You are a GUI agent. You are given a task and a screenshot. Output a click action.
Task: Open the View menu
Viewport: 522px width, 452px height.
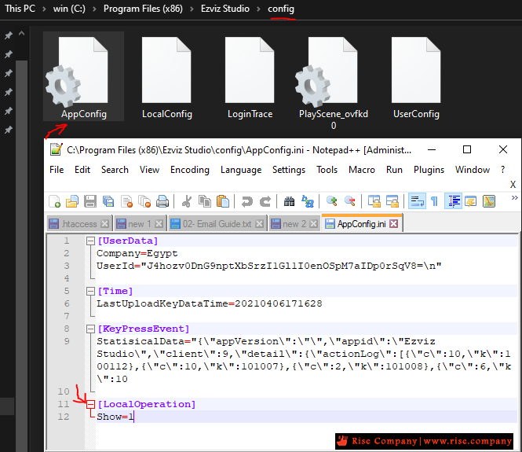[x=149, y=170]
